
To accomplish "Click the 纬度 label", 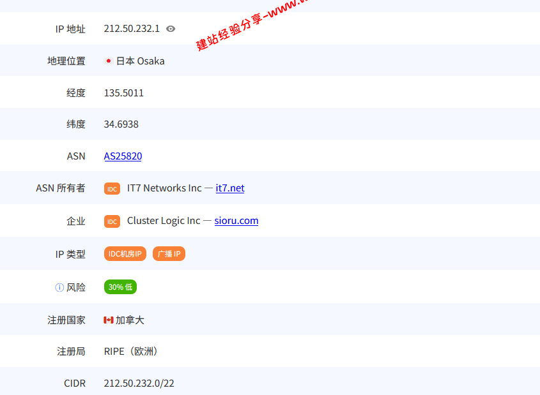I will coord(76,124).
